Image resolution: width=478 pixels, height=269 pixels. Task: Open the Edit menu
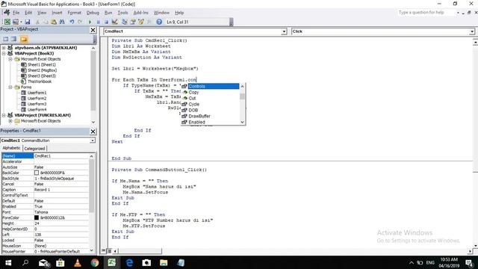[28, 13]
